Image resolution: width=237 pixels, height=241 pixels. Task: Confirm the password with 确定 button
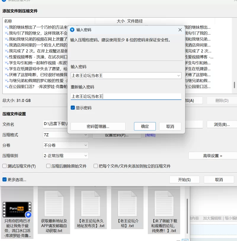(x=145, y=126)
